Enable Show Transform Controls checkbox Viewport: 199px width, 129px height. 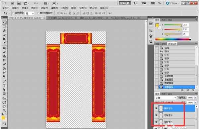coord(38,13)
